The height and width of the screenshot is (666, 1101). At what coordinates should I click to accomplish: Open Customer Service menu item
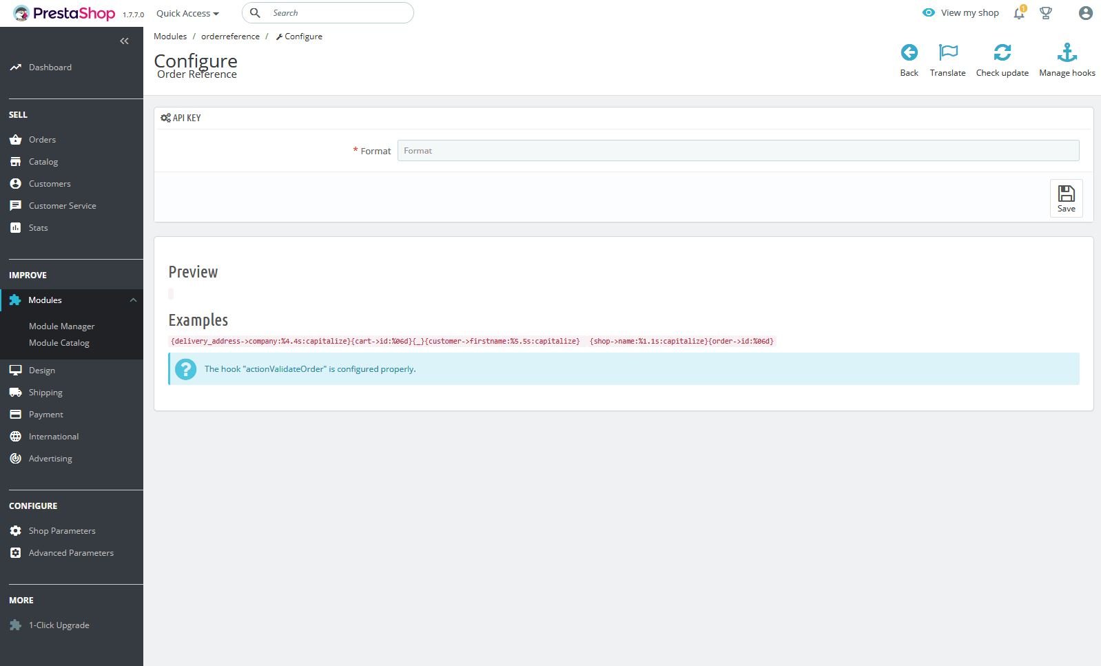click(x=63, y=205)
